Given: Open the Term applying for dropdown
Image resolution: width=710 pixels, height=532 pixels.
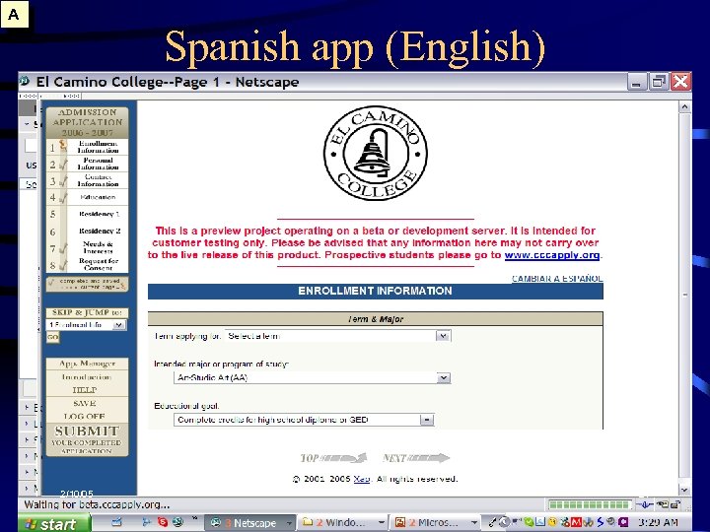Looking at the screenshot, I should tap(338, 336).
